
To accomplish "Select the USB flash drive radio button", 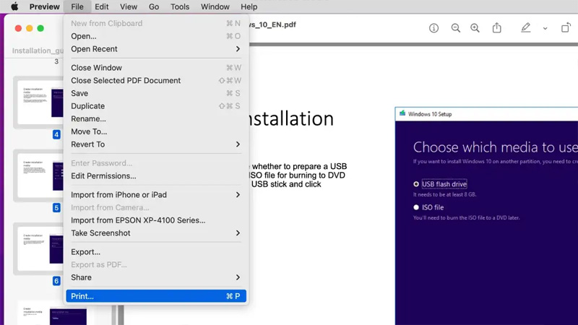I will 416,184.
